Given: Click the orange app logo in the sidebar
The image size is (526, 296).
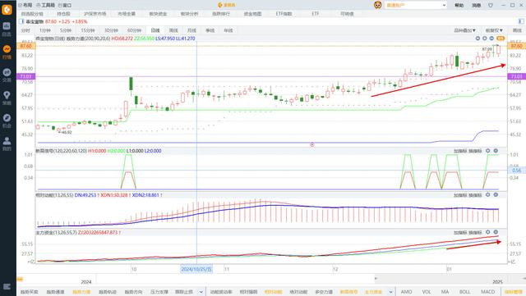Looking at the screenshot, I should click(7, 9).
